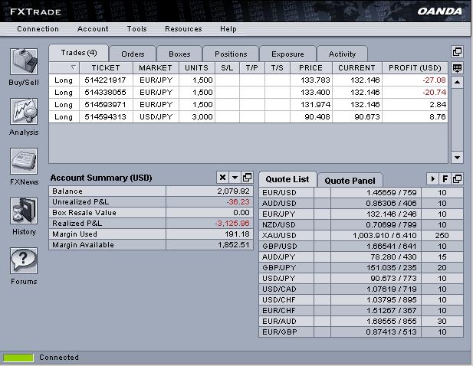Detach the Account Summary panel window
This screenshot has height=366, width=473.
click(247, 178)
